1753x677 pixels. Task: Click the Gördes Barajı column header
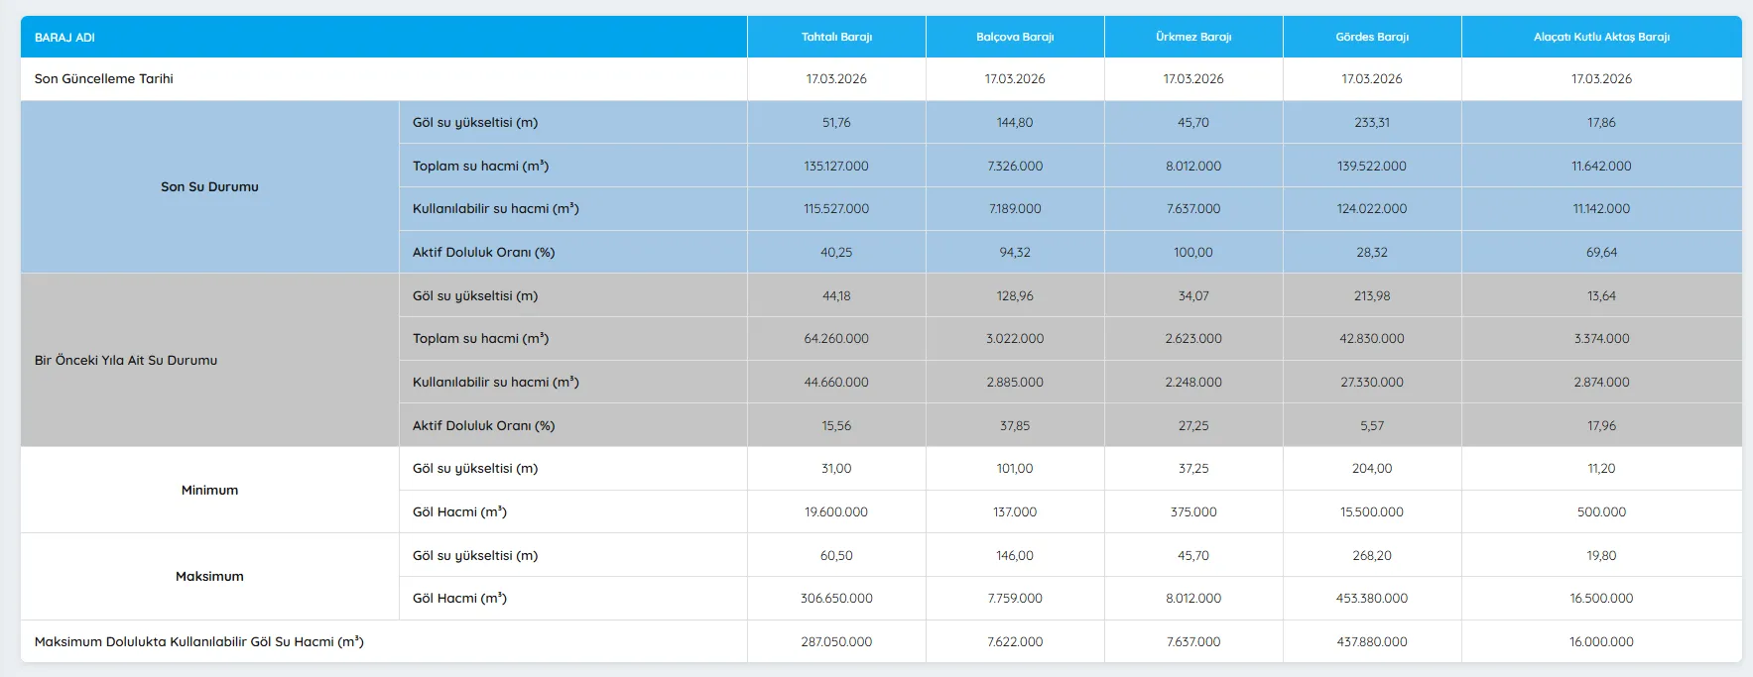(x=1372, y=38)
